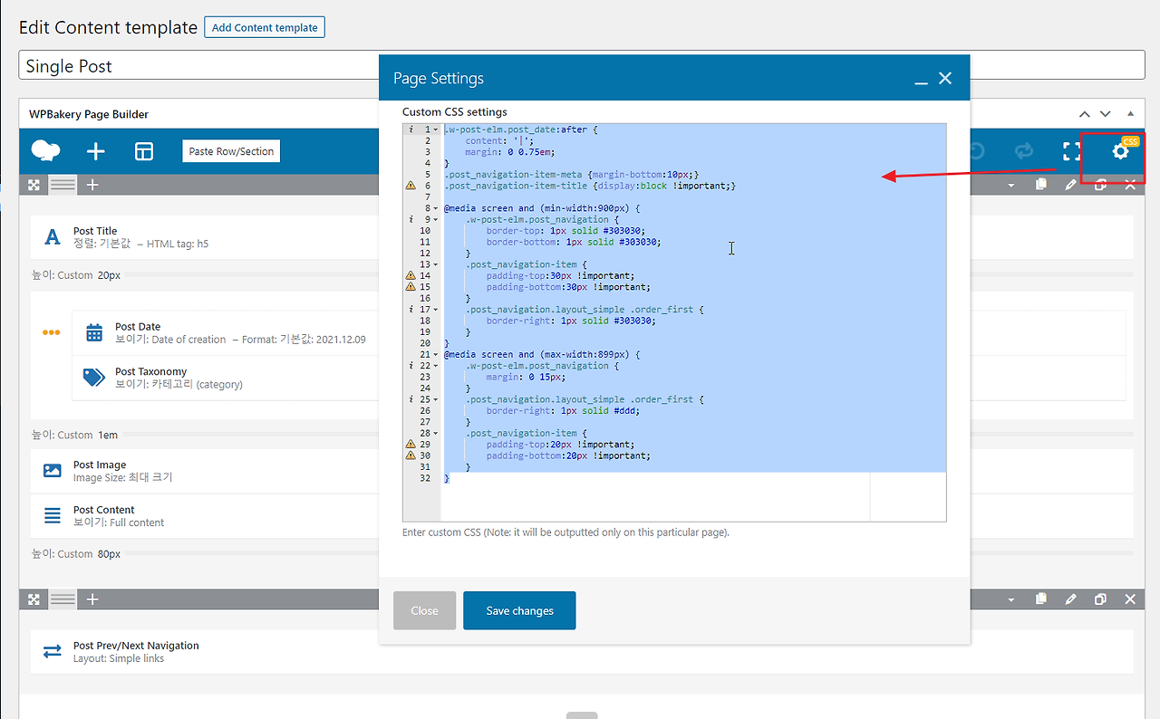Move the WPBakery Page Builder panel down
Viewport: 1160px width, 719px height.
[1105, 114]
